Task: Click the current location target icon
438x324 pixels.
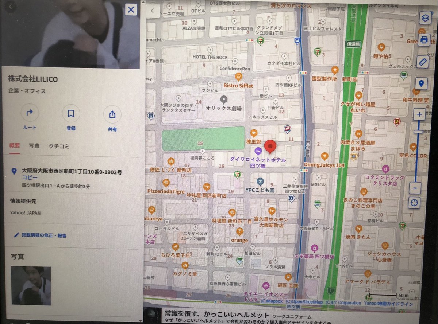Action: [x=414, y=202]
